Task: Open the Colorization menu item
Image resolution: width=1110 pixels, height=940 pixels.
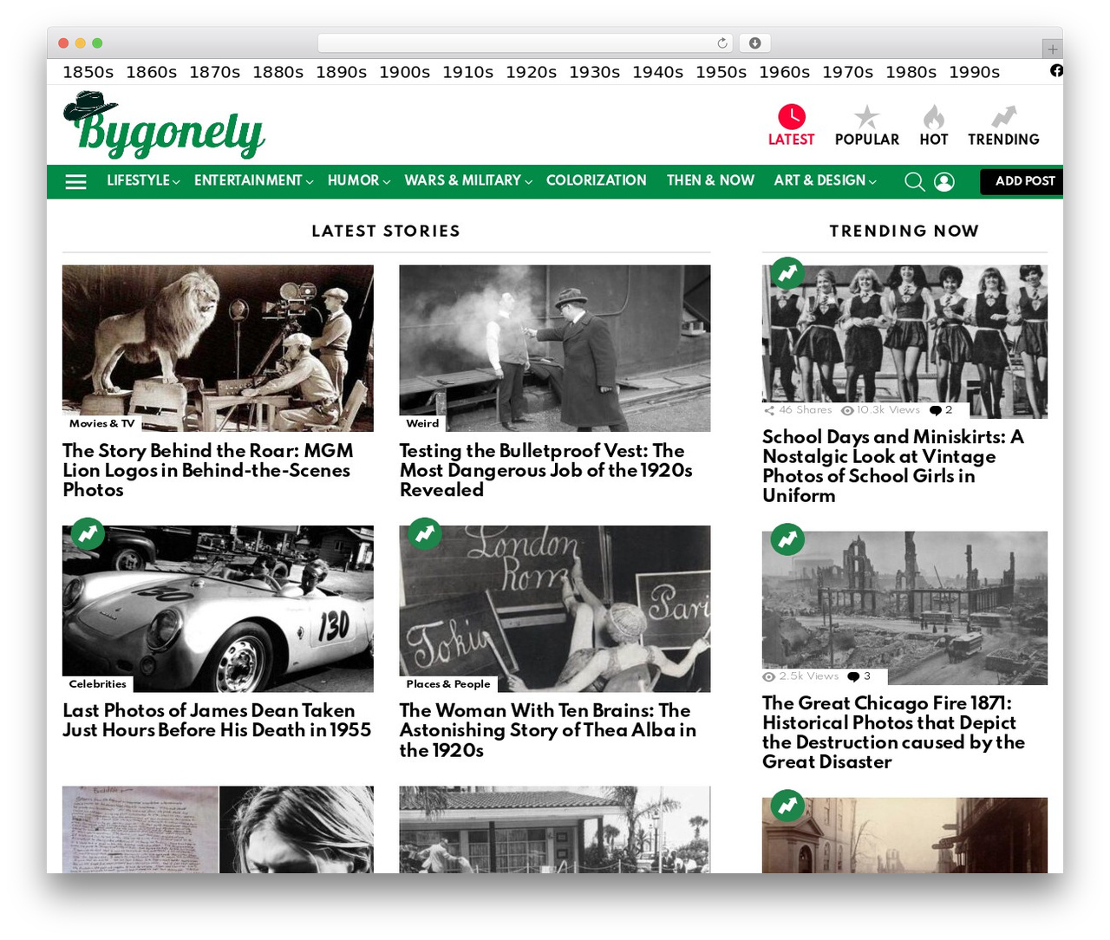Action: tap(597, 180)
